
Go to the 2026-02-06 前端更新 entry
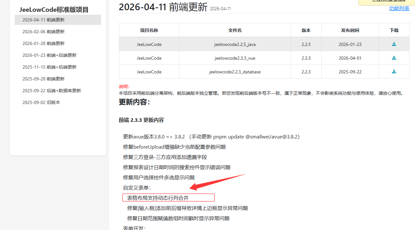[43, 32]
